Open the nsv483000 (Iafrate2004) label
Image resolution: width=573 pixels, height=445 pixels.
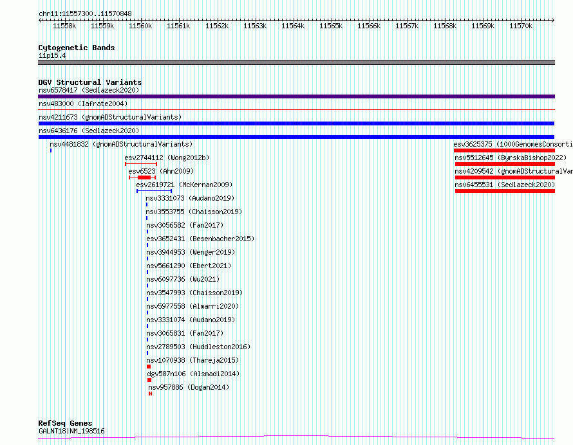tap(83, 104)
